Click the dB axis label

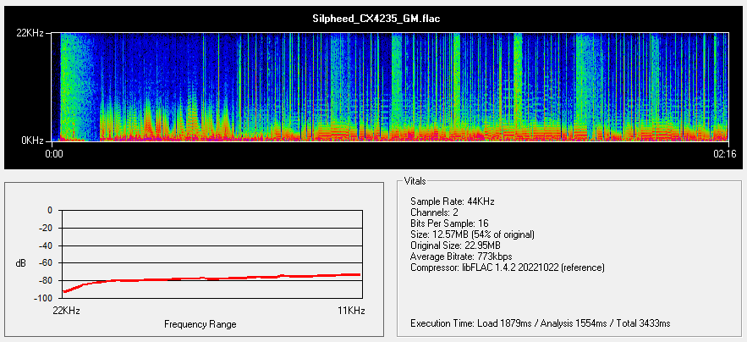pos(21,263)
